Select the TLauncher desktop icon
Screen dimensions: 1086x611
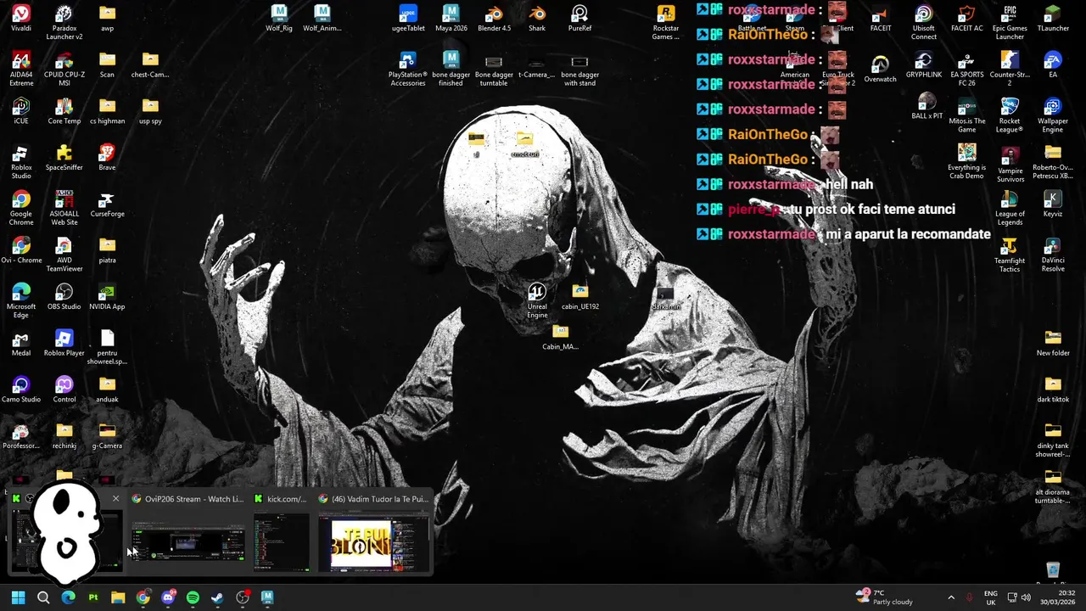[1053, 19]
